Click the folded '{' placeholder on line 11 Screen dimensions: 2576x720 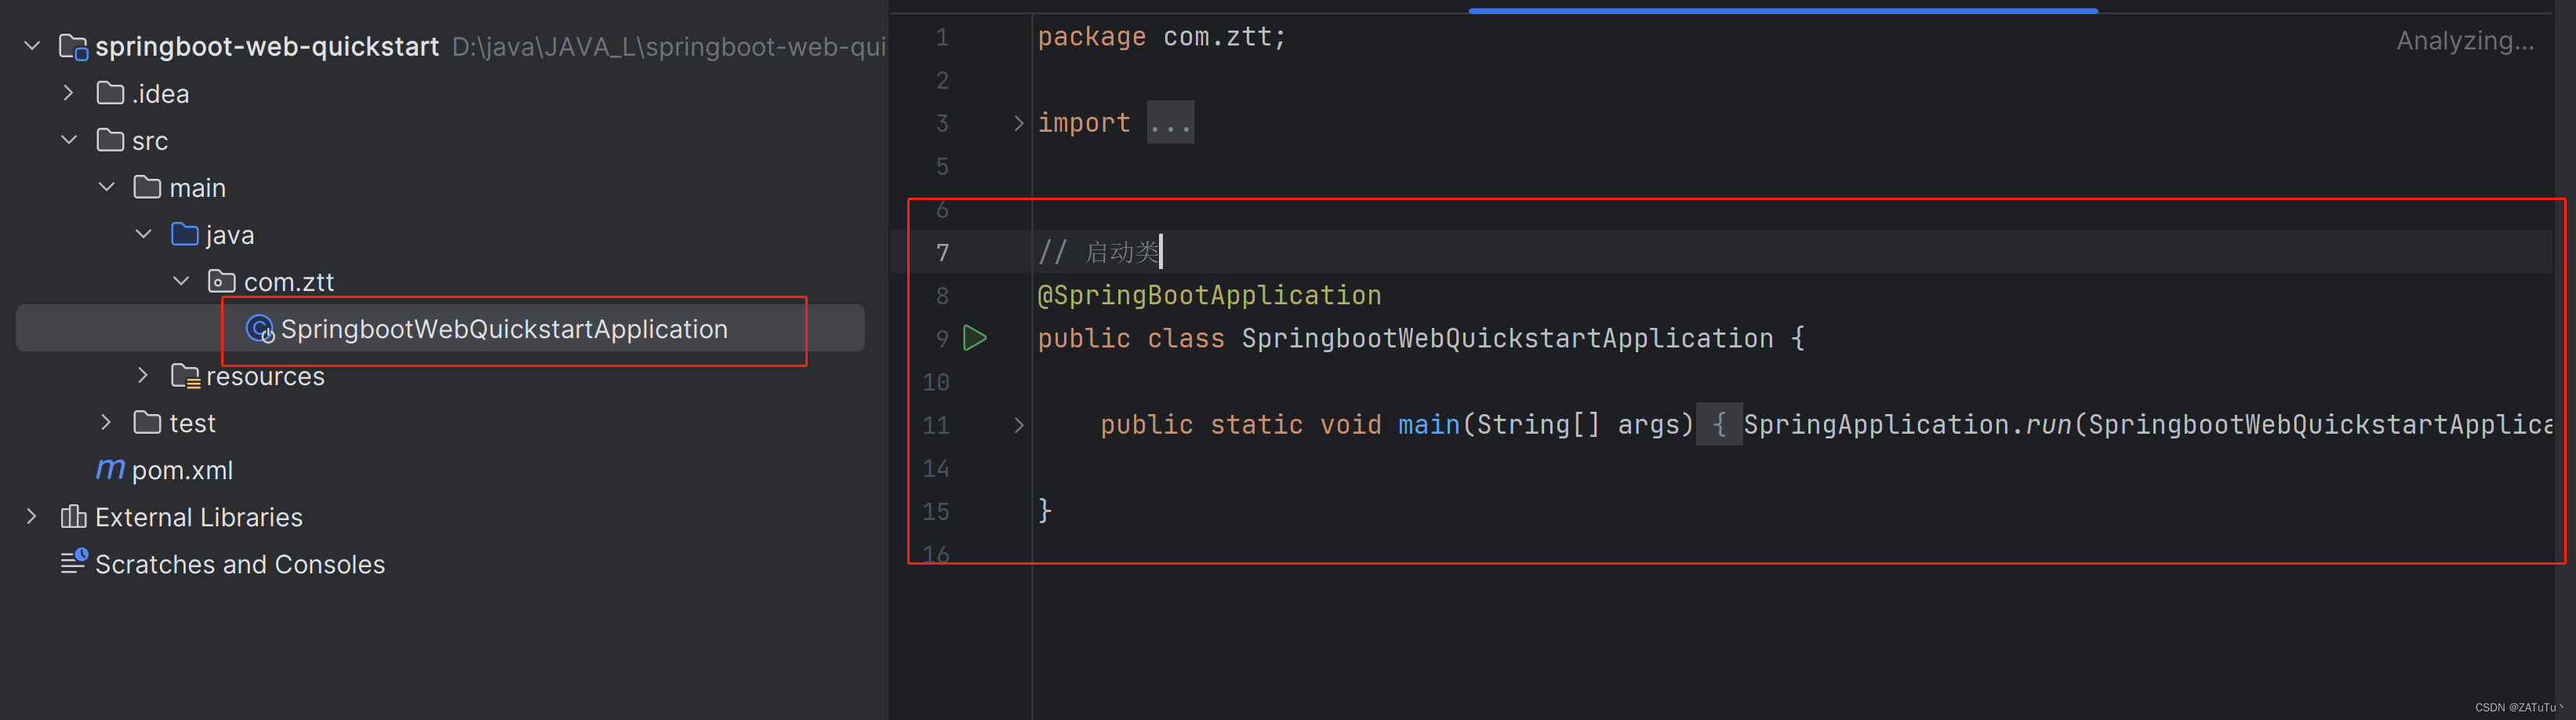[x=1719, y=425]
